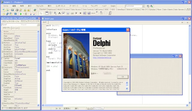Expand the Anchors property node

pos(3,43)
